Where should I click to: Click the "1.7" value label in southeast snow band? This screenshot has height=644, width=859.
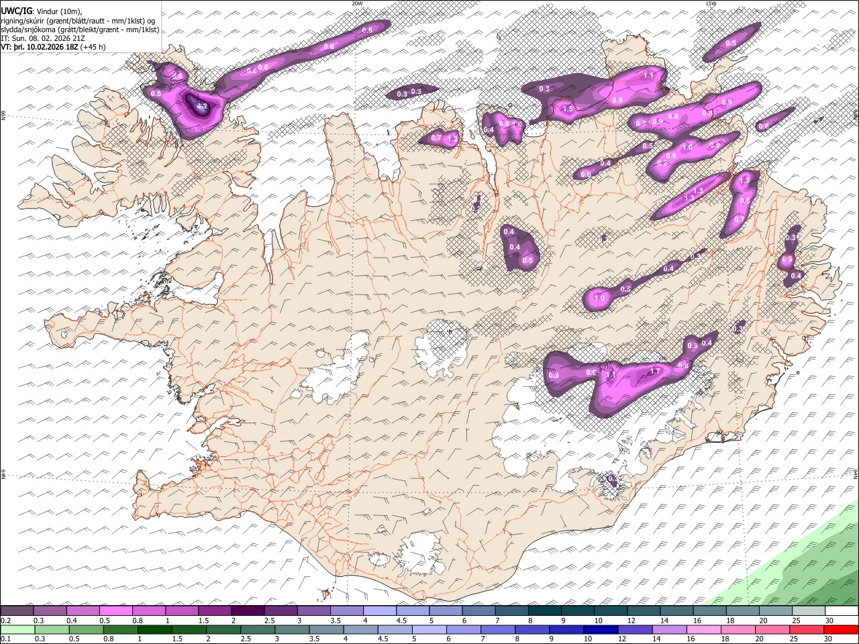tap(656, 371)
